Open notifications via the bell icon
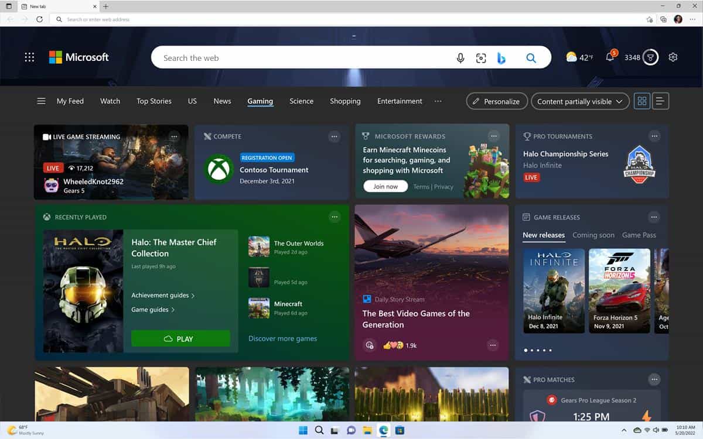Image resolution: width=703 pixels, height=439 pixels. tap(610, 57)
